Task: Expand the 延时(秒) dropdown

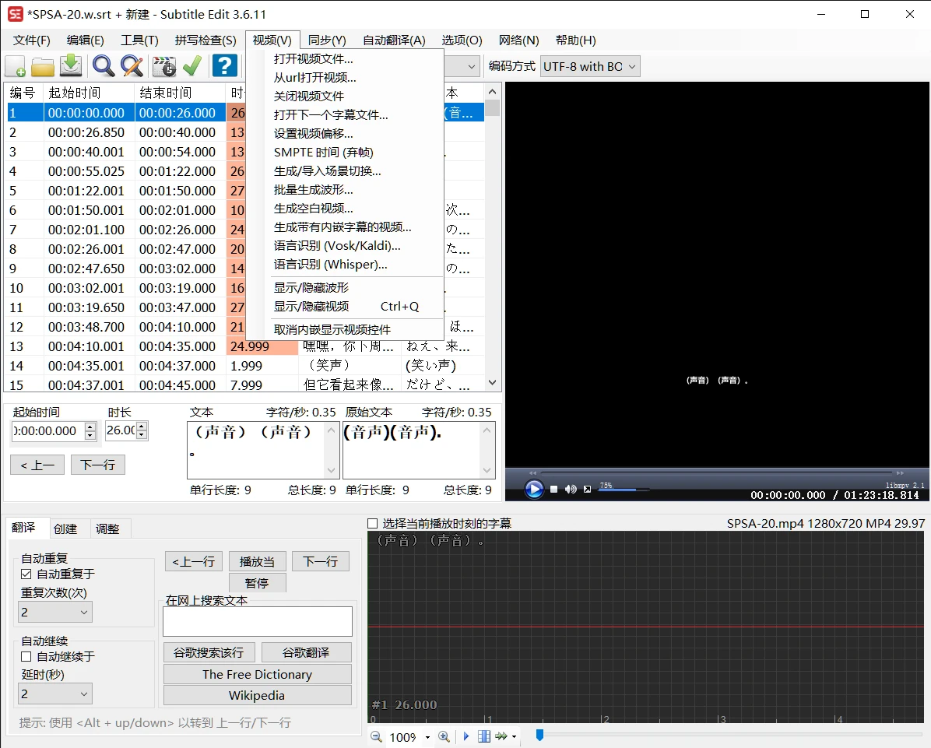Action: pyautogui.click(x=55, y=694)
